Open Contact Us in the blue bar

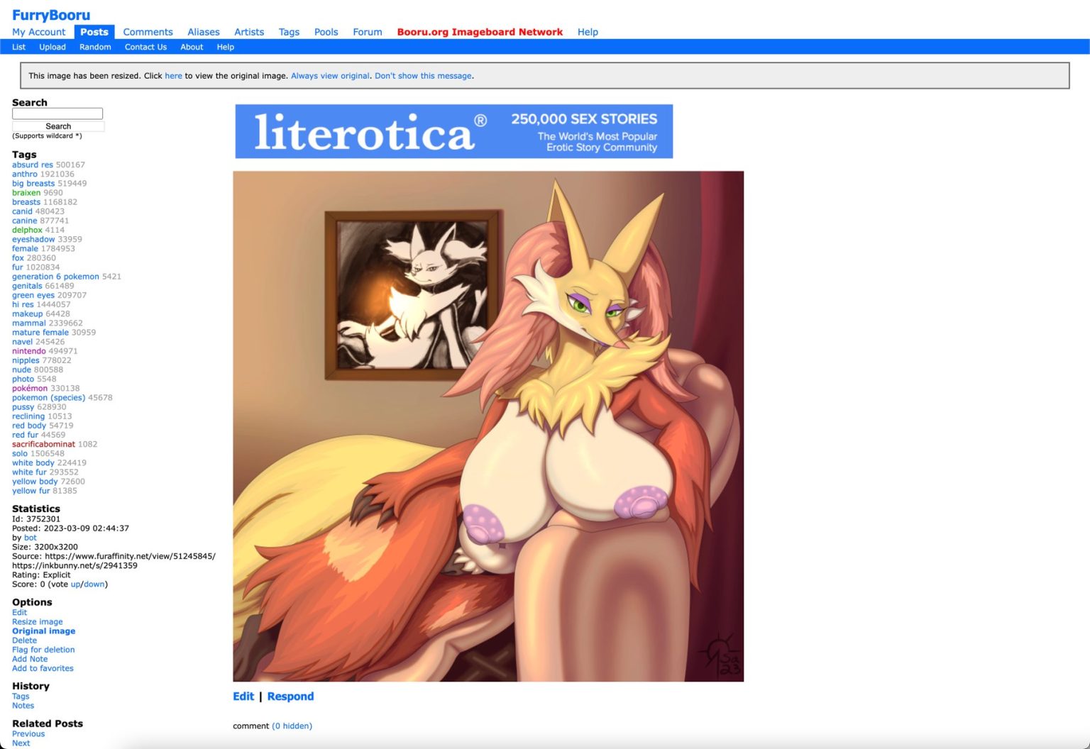[x=145, y=47]
